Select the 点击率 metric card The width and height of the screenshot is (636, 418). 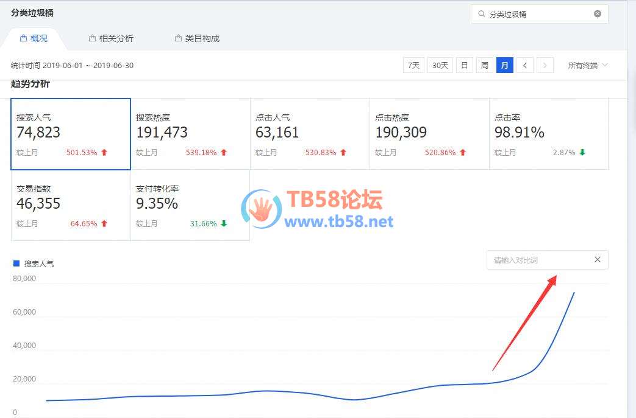tap(549, 134)
